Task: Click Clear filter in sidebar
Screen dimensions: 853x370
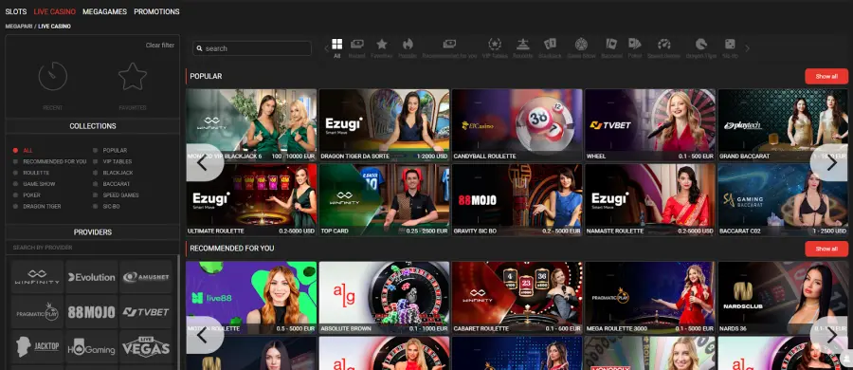Action: point(160,46)
